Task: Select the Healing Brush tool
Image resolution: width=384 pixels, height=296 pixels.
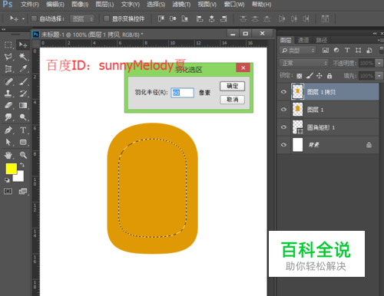Action: point(8,81)
